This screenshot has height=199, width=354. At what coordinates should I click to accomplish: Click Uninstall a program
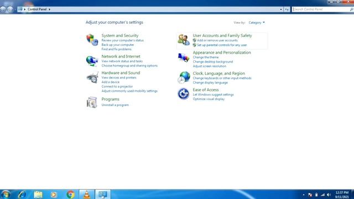click(115, 105)
